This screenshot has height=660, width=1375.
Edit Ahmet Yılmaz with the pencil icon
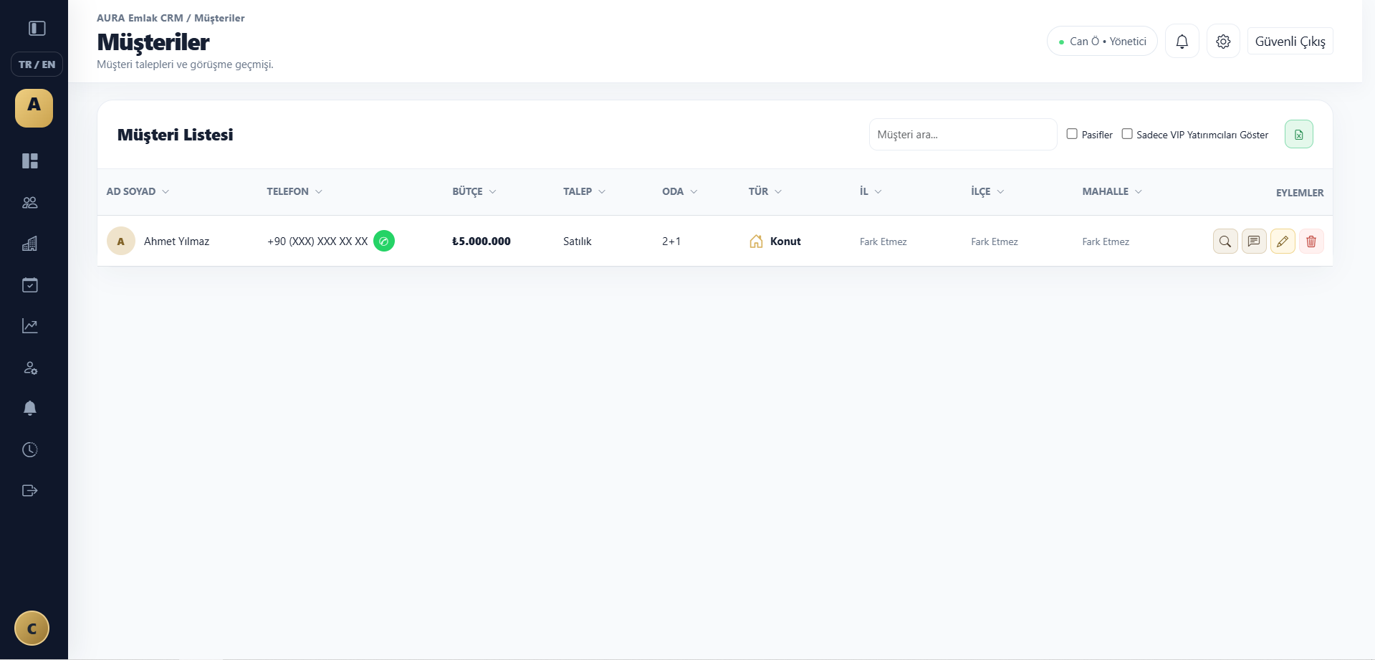(1283, 241)
